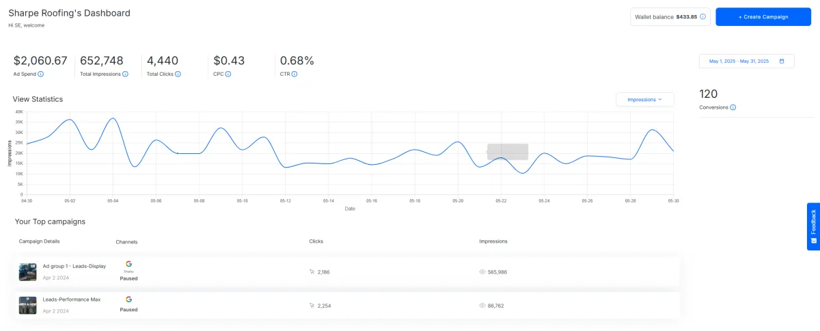The width and height of the screenshot is (820, 331).
Task: Click the Total Impressions info icon
Action: 125,74
